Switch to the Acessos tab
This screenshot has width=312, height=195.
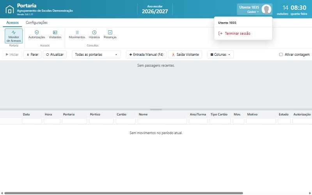coord(12,23)
